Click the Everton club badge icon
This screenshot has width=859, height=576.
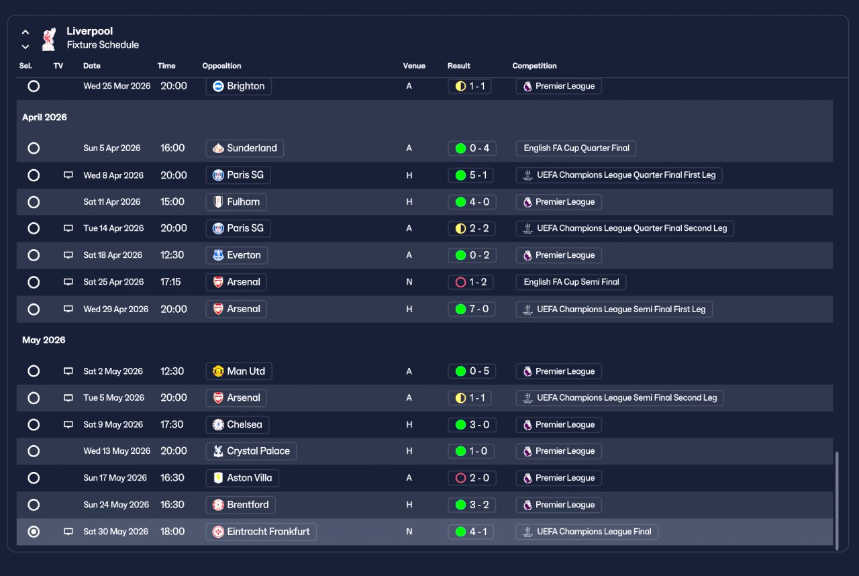pos(217,255)
